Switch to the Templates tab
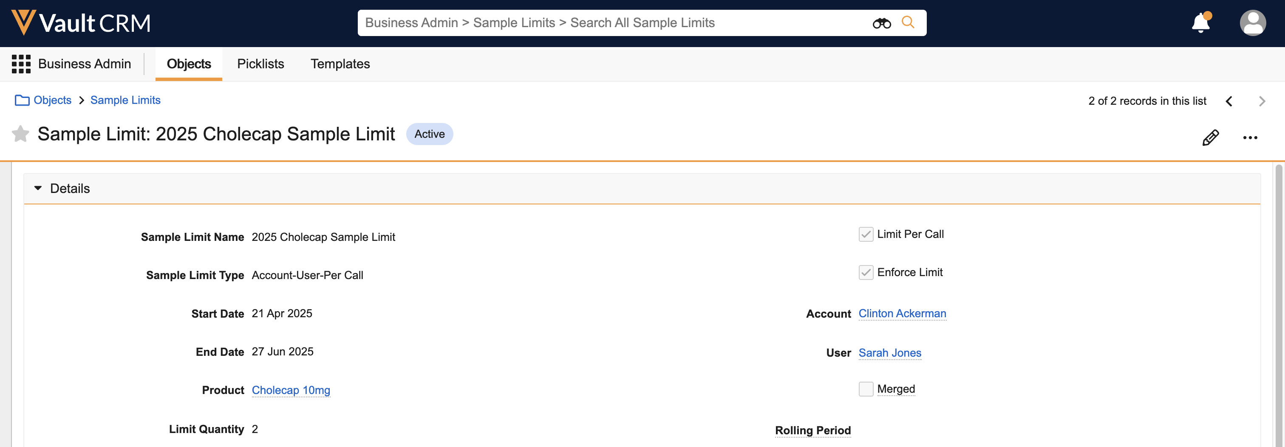1285x447 pixels. (x=340, y=64)
